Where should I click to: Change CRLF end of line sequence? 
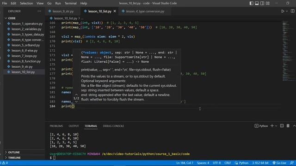coord(228,163)
